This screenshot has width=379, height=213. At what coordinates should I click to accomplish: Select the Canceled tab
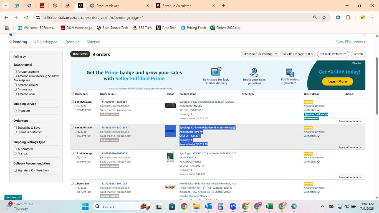[x=72, y=42]
